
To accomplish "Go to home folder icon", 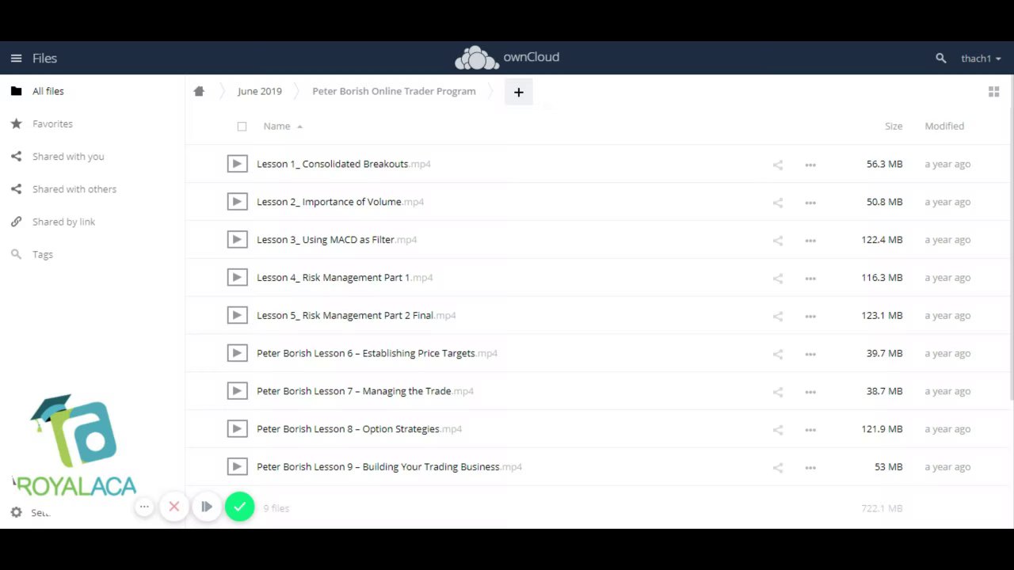I will [199, 91].
